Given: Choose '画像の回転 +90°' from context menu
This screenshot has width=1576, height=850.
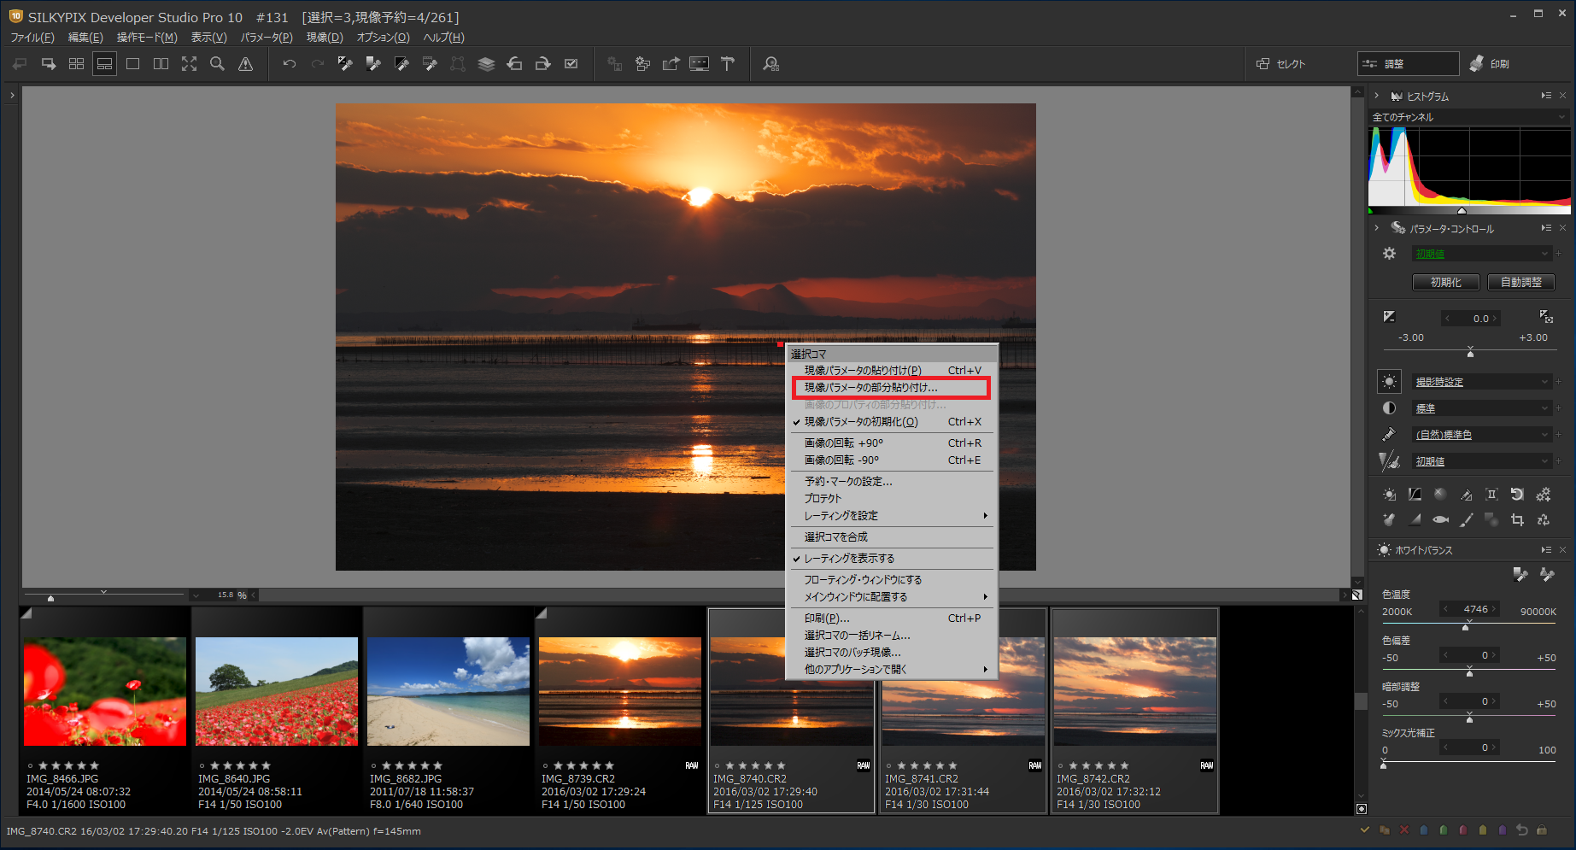Looking at the screenshot, I should click(891, 443).
